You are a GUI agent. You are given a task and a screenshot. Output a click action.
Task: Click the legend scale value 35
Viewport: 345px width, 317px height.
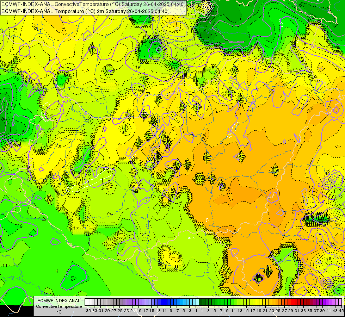(309, 311)
